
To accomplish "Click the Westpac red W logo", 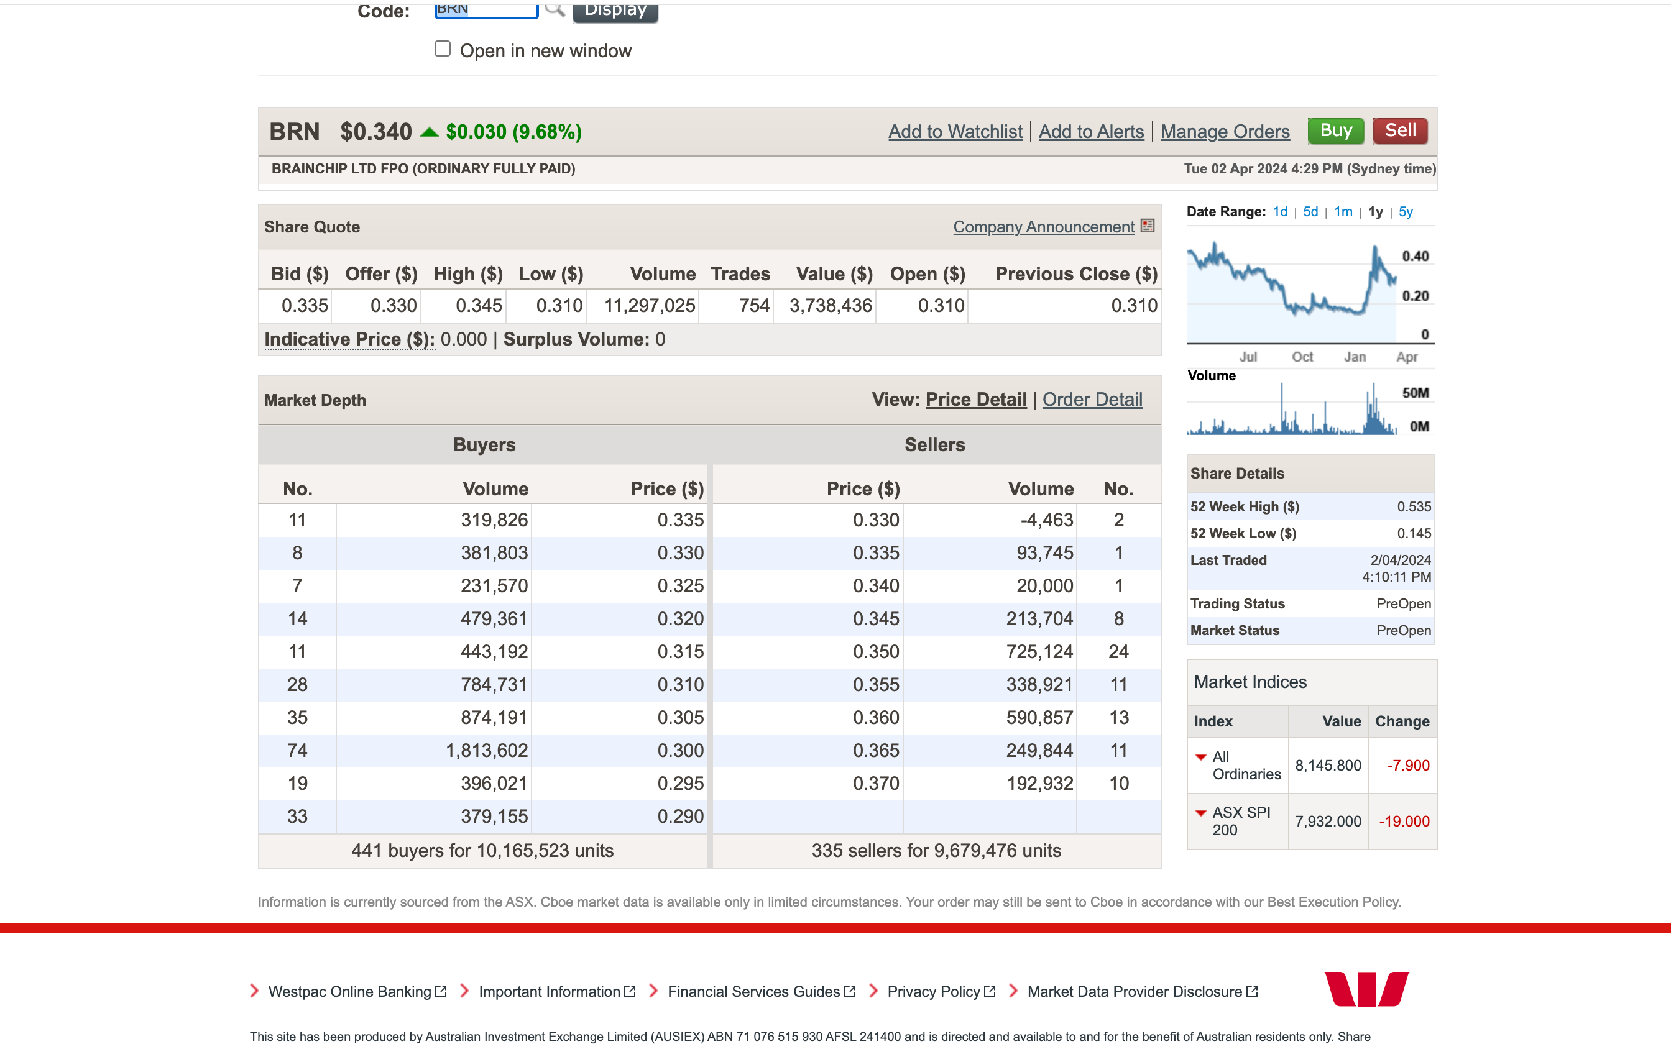I will (1366, 989).
